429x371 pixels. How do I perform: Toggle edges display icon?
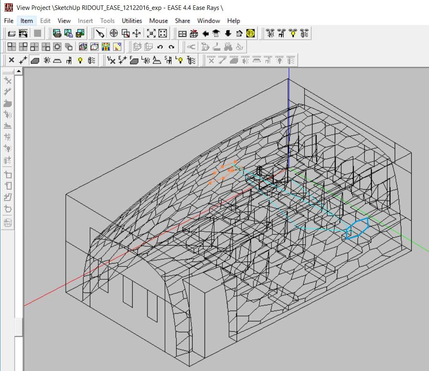[x=23, y=60]
